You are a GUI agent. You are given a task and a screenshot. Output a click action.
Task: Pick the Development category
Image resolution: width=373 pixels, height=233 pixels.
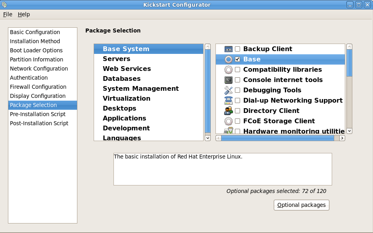(x=149, y=128)
